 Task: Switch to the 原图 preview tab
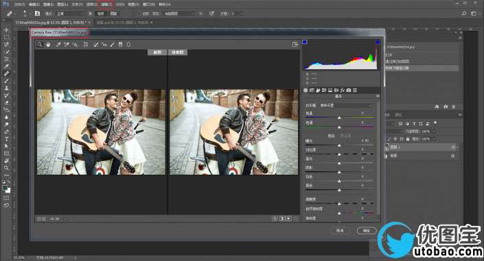(x=157, y=52)
